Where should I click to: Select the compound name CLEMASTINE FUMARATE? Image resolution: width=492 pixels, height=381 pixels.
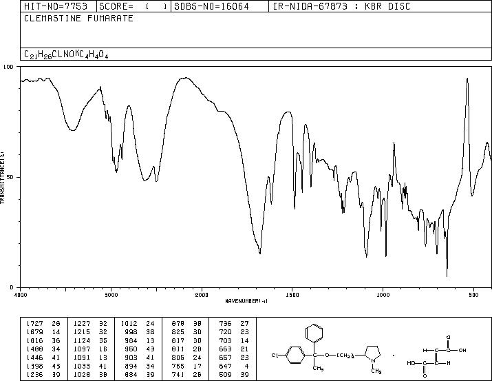click(x=78, y=18)
